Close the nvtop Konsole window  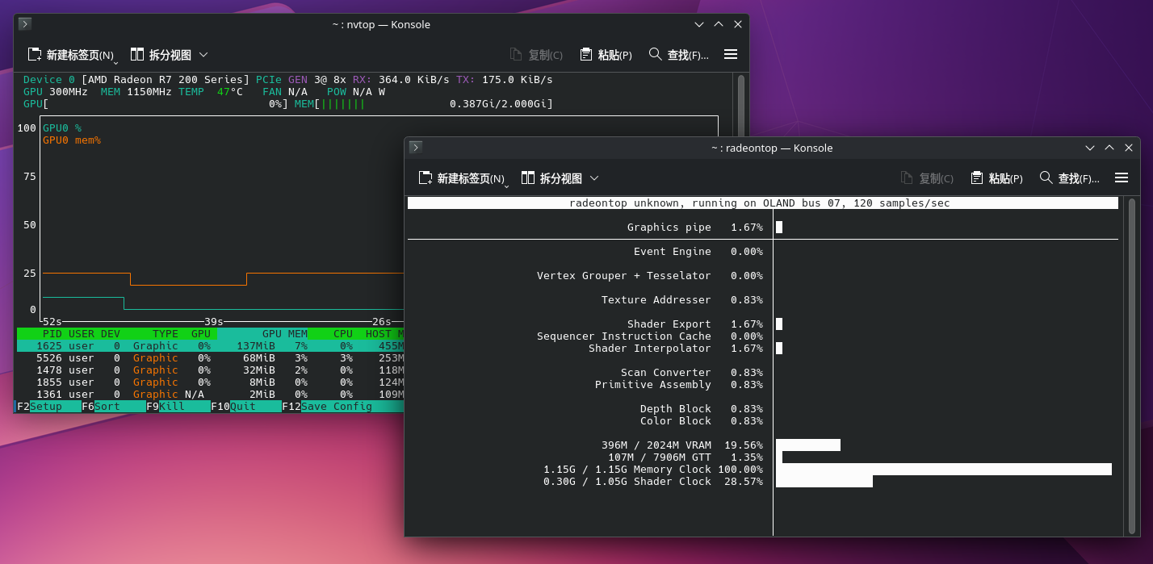point(738,24)
